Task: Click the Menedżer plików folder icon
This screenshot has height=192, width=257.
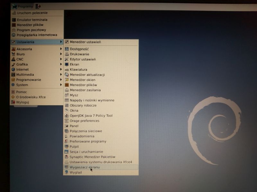Action: click(x=14, y=25)
